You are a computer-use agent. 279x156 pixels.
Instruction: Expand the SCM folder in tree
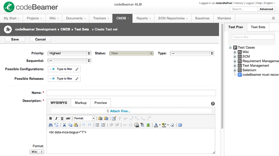click(x=235, y=57)
